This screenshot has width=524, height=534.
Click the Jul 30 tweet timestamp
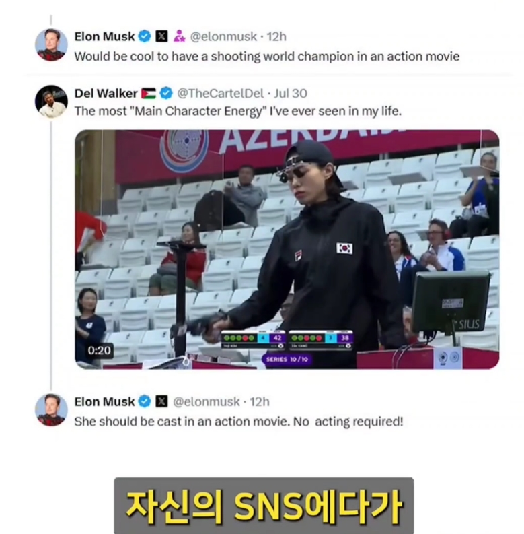(291, 94)
